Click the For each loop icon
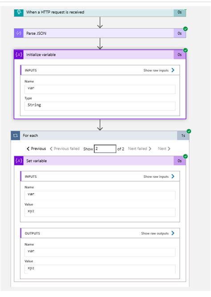This screenshot has height=297, width=211. point(16,136)
